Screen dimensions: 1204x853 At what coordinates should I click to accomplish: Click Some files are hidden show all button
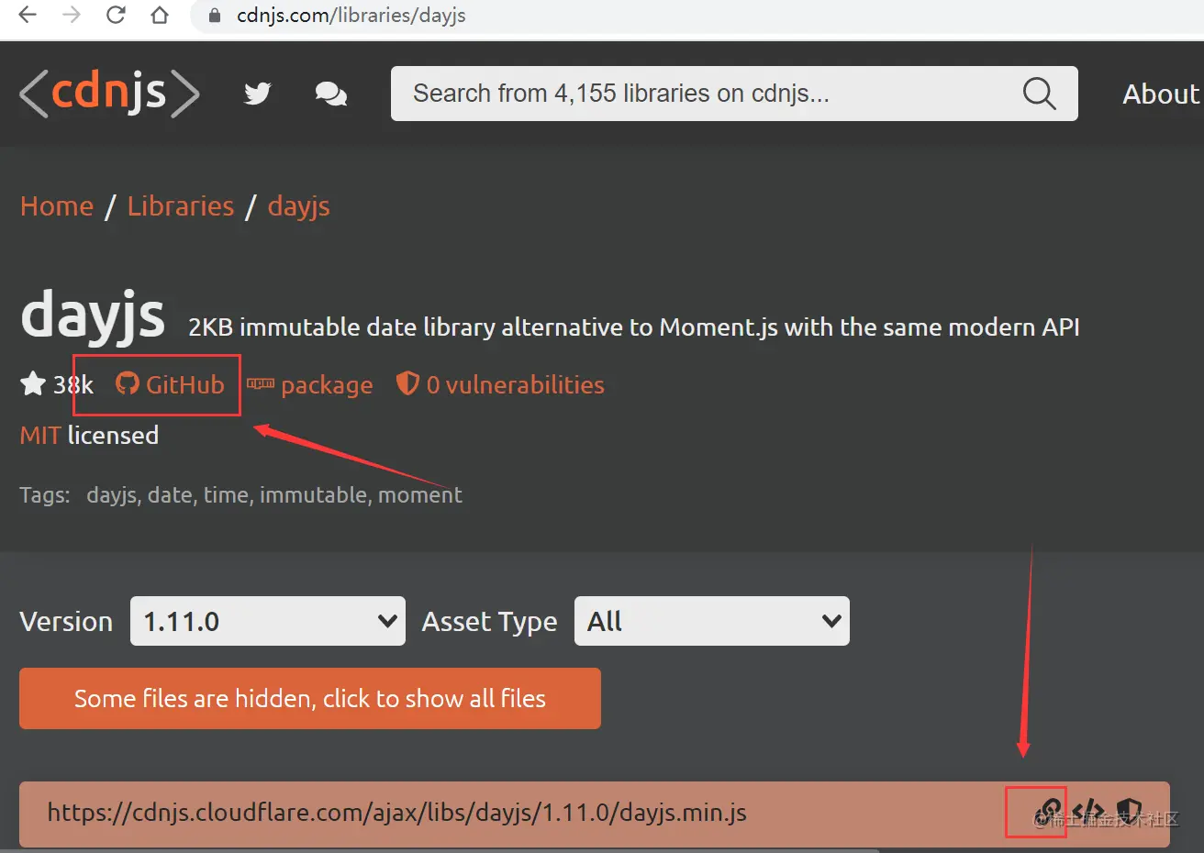310,699
